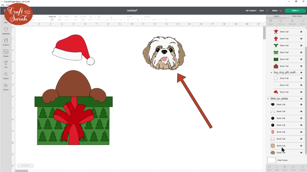Select the red Santa hat layer thumbnail

pyautogui.click(x=276, y=92)
